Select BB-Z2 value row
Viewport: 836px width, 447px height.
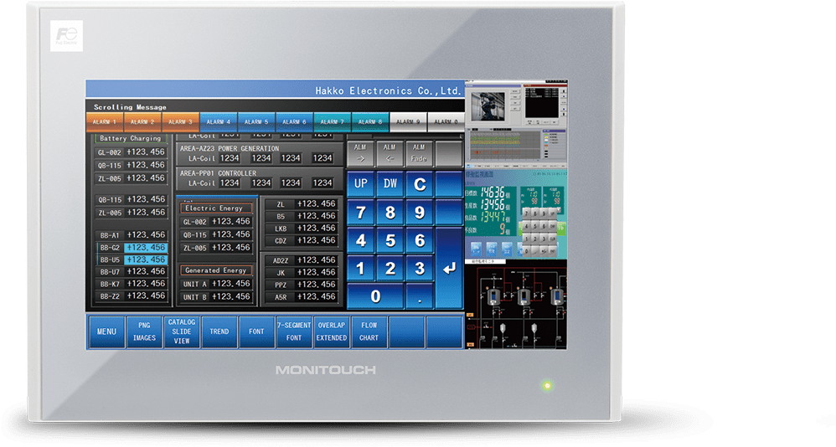[132, 296]
